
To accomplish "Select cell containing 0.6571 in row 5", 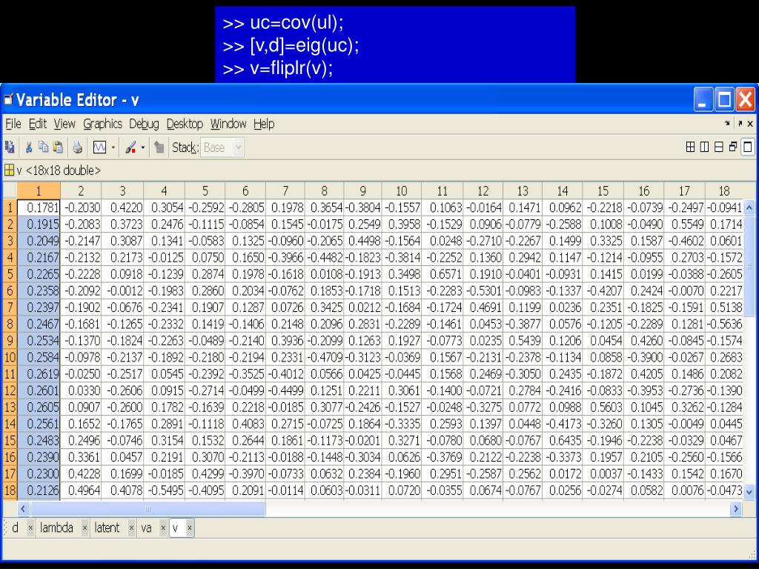I will 443,275.
